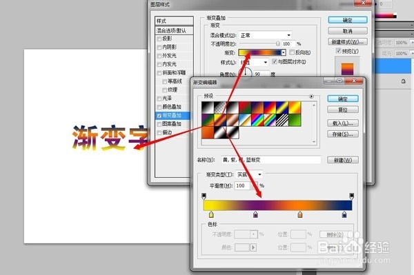Click 取消 cancel in Layer Style dialog
This screenshot has height=275, width=414.
coord(348,31)
